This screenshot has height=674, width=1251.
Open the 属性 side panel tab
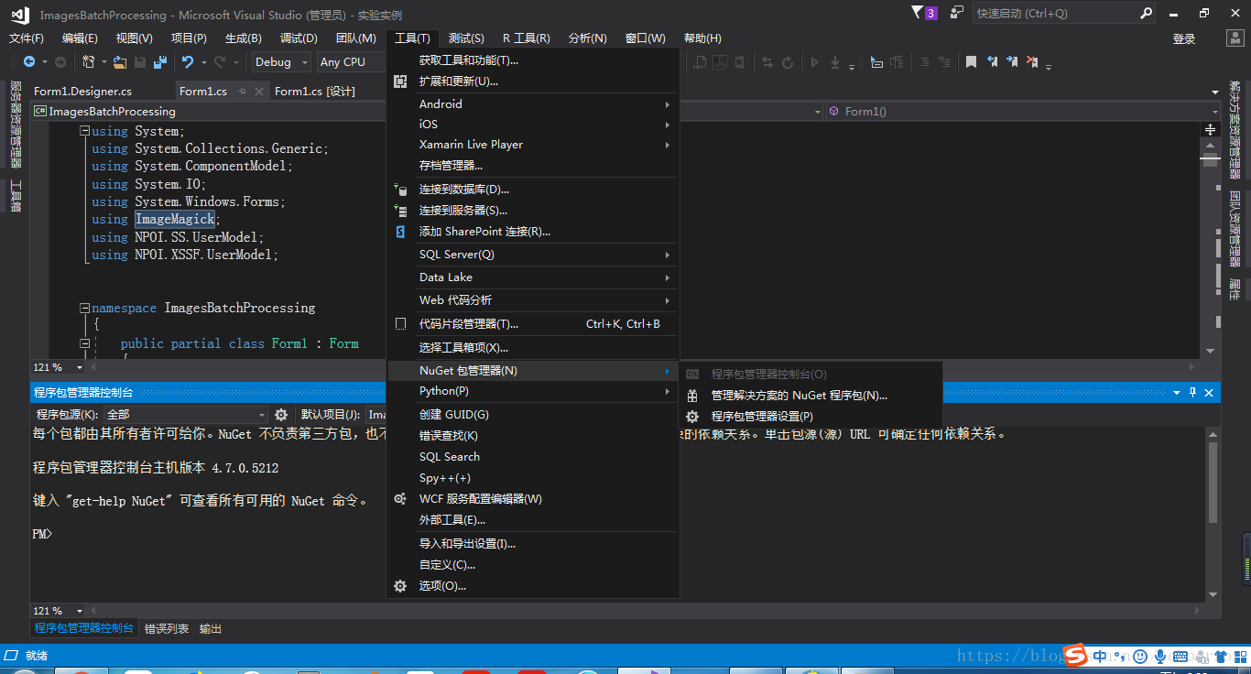coord(1235,289)
